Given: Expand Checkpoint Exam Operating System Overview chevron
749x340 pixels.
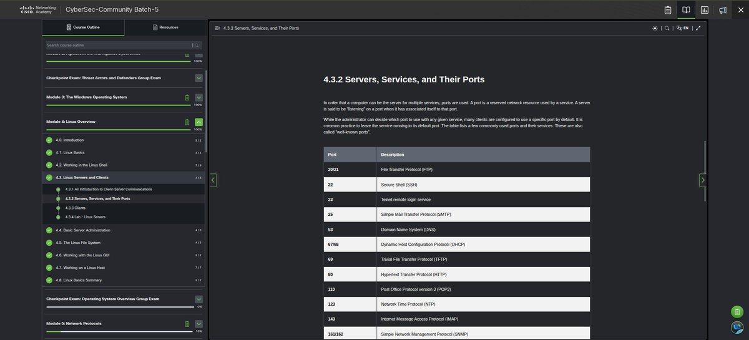Looking at the screenshot, I should [198, 299].
